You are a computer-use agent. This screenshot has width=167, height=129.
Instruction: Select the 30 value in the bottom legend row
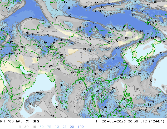(26, 127)
